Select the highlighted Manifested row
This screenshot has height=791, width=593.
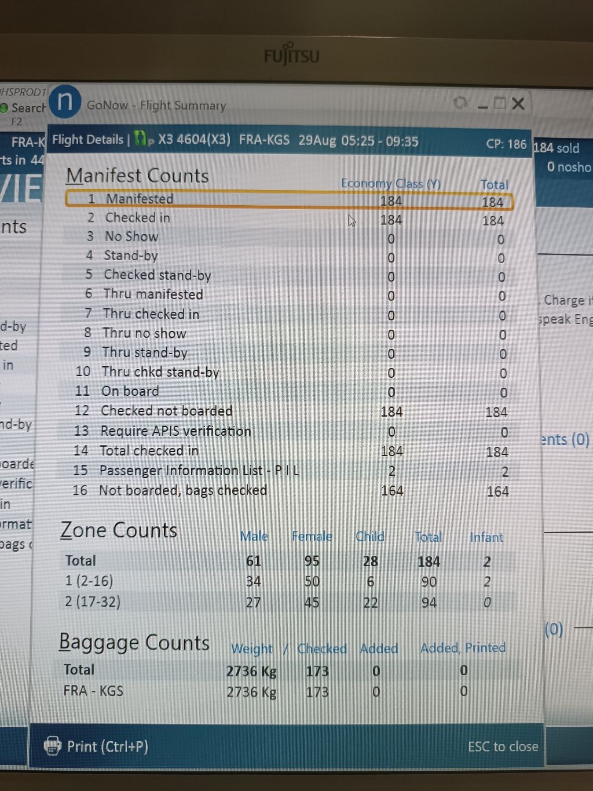click(289, 199)
